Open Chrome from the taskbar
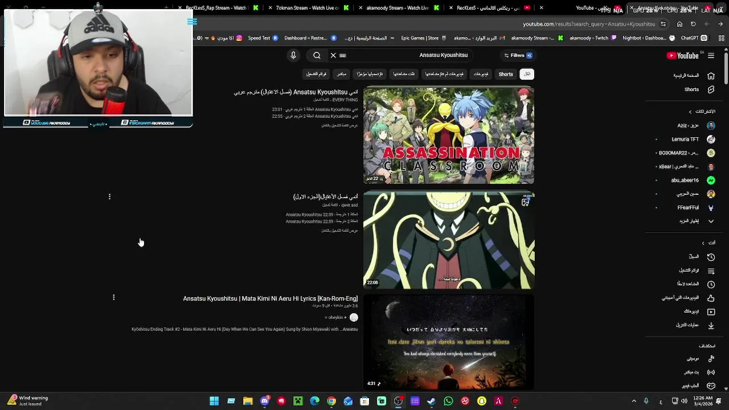This screenshot has width=729, height=410. [x=331, y=401]
